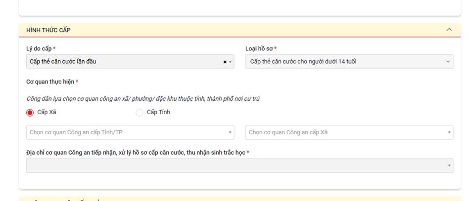Click the 'Cấp thẻ căn cước cho người dưới 14 tuổi' value

(x=303, y=62)
